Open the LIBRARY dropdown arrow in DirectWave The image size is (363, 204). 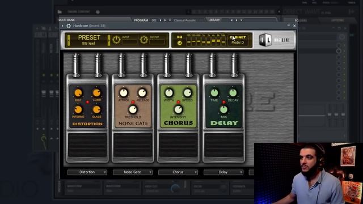pos(241,20)
